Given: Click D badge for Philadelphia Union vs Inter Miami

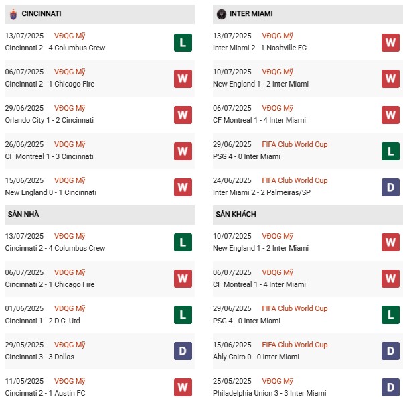Looking at the screenshot, I should pyautogui.click(x=390, y=387).
